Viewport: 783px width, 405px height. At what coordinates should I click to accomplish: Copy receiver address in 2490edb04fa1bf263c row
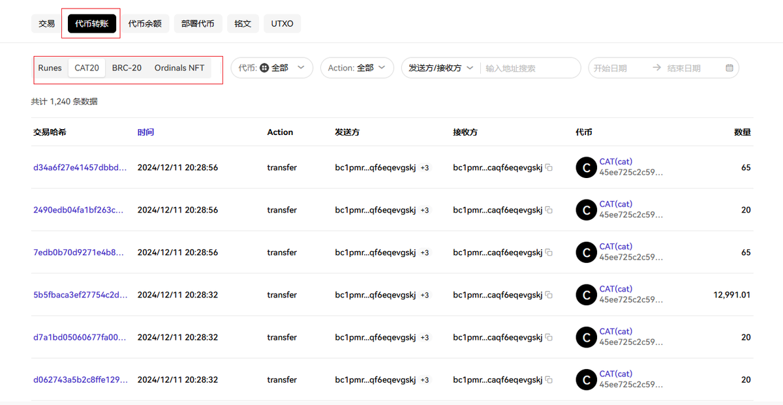(549, 210)
